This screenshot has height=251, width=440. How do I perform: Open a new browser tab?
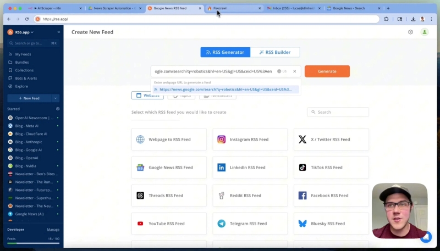pos(388,8)
